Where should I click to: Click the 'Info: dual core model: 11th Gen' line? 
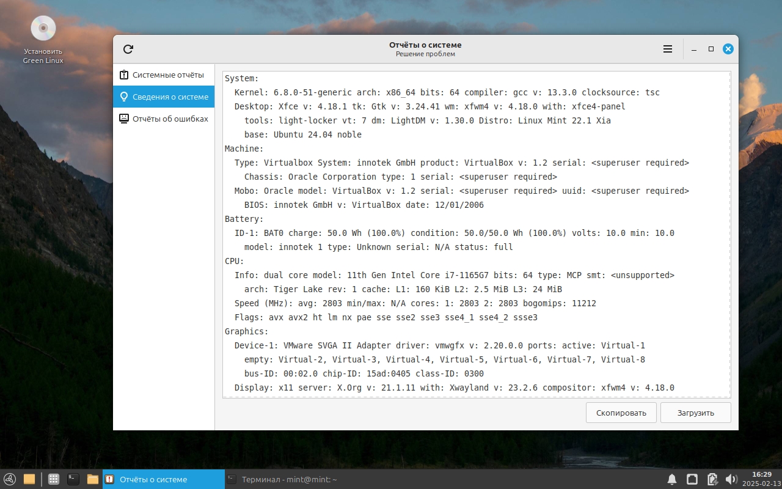(x=455, y=275)
